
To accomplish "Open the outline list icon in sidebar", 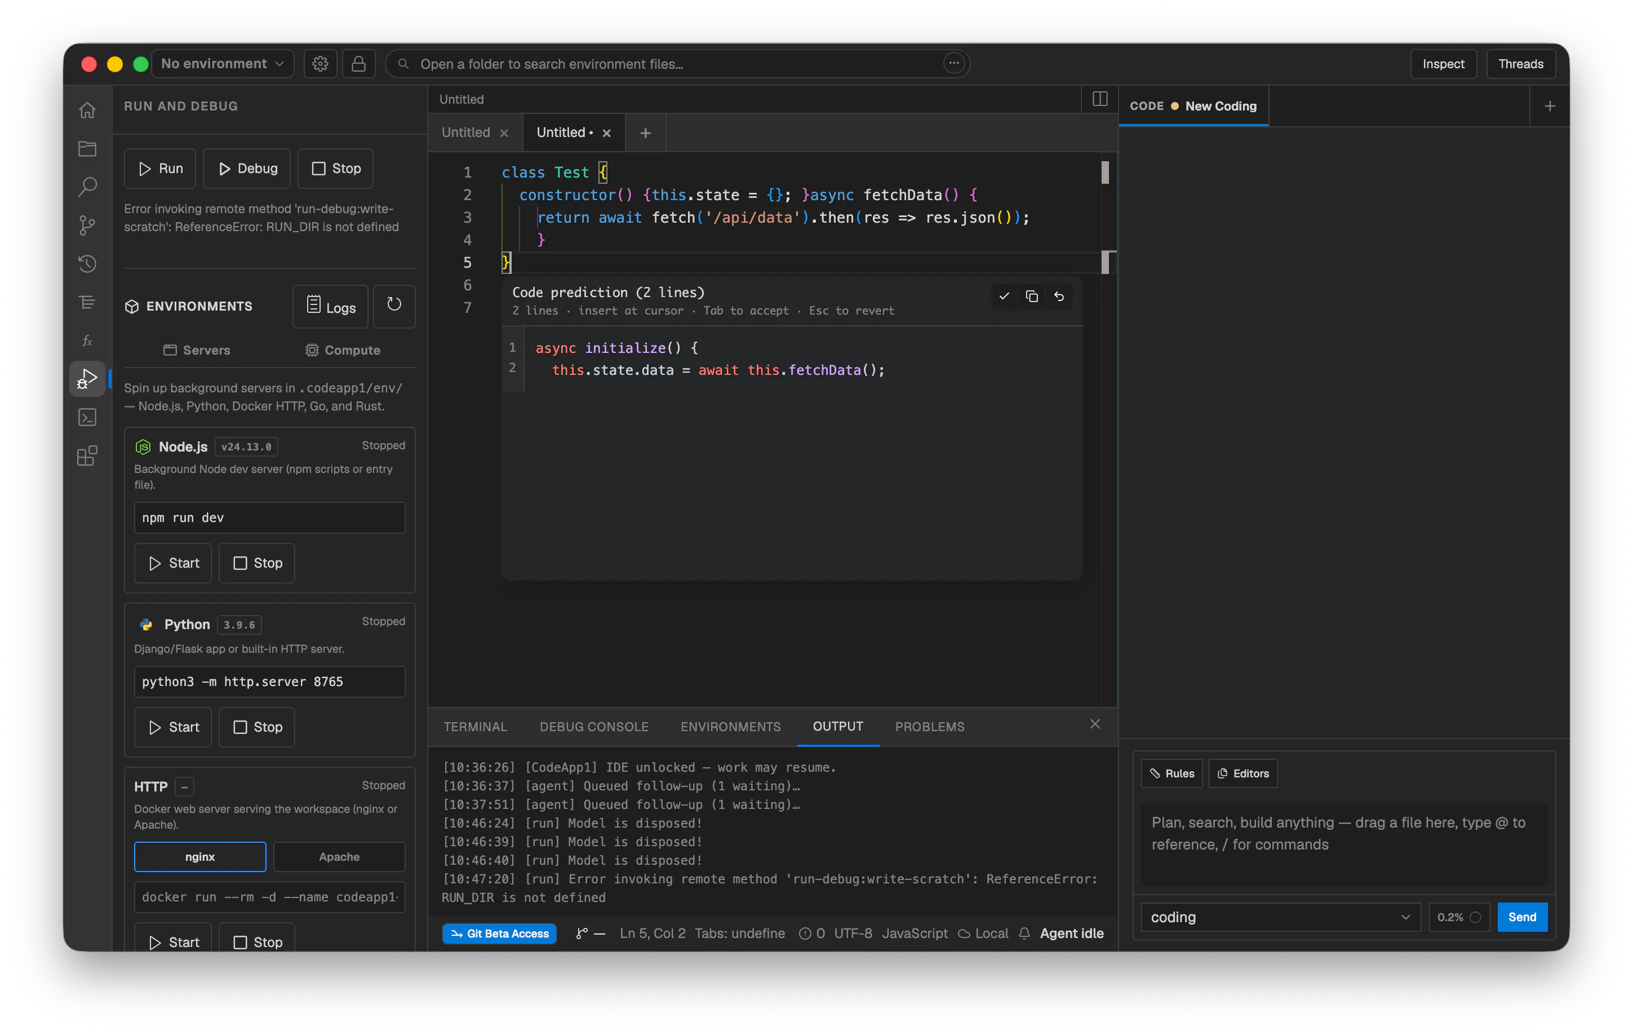I will tap(87, 302).
